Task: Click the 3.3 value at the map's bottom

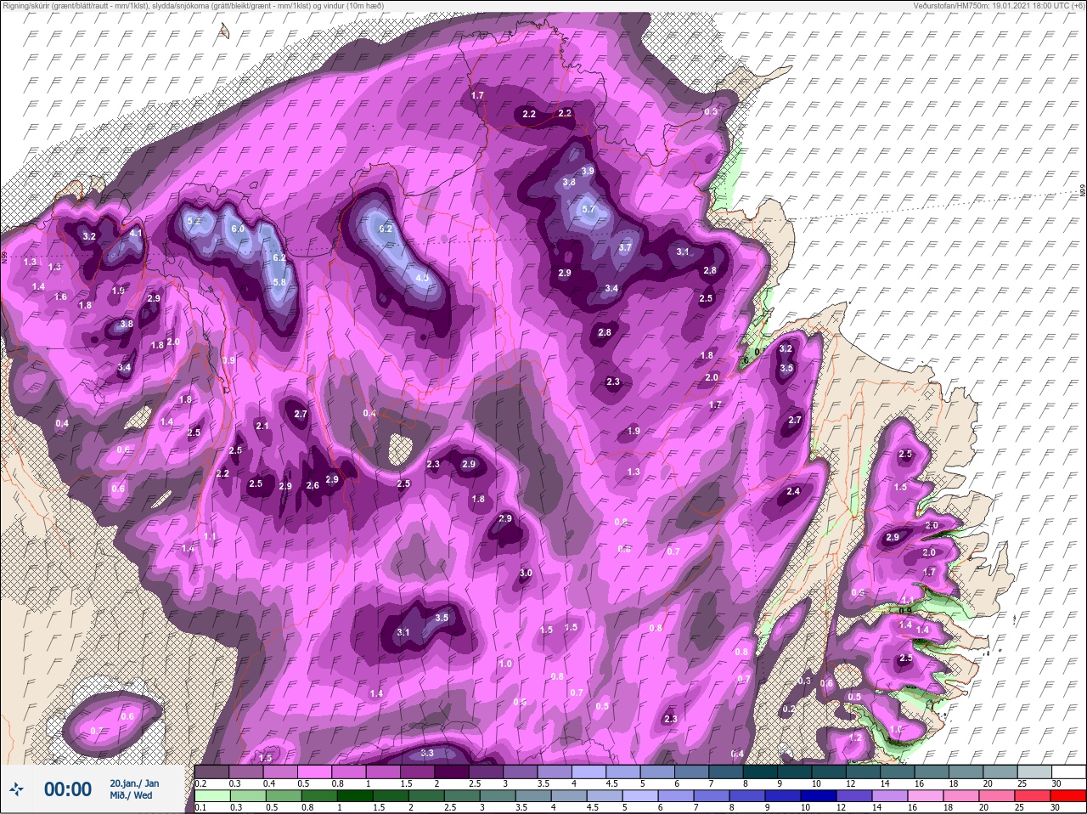Action: point(427,753)
